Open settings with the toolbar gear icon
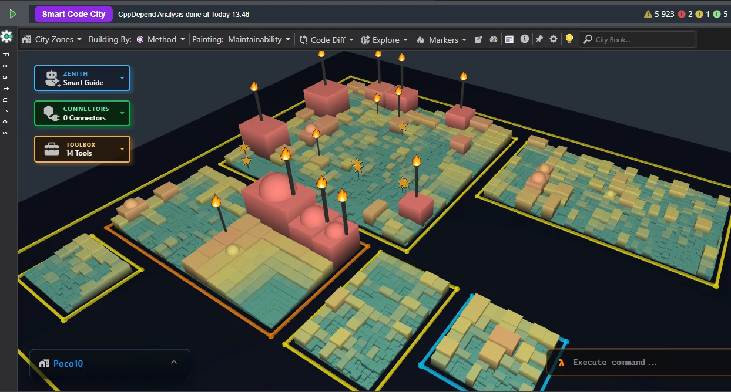The width and height of the screenshot is (731, 392). (x=554, y=39)
